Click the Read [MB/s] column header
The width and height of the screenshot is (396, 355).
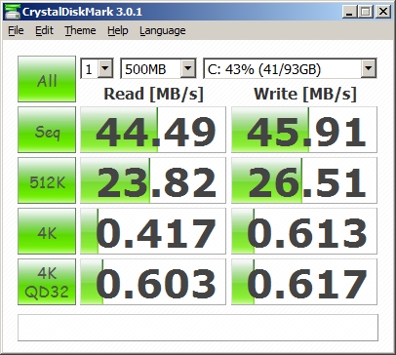coord(153,94)
